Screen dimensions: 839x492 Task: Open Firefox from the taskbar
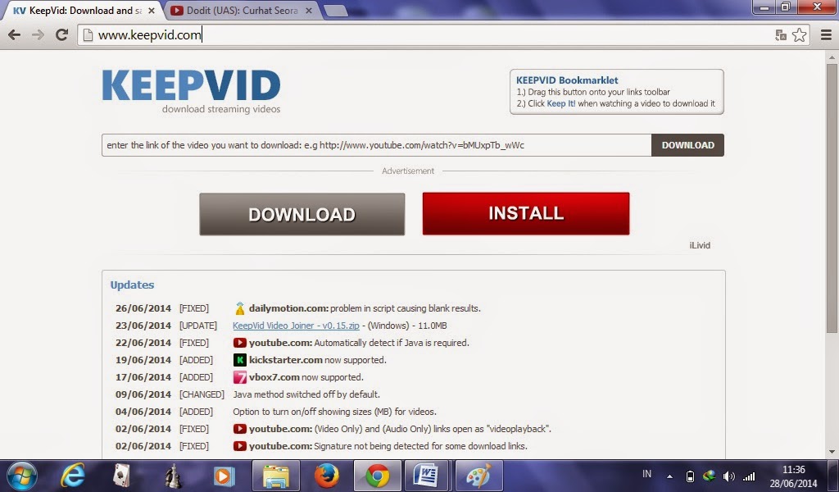click(326, 476)
